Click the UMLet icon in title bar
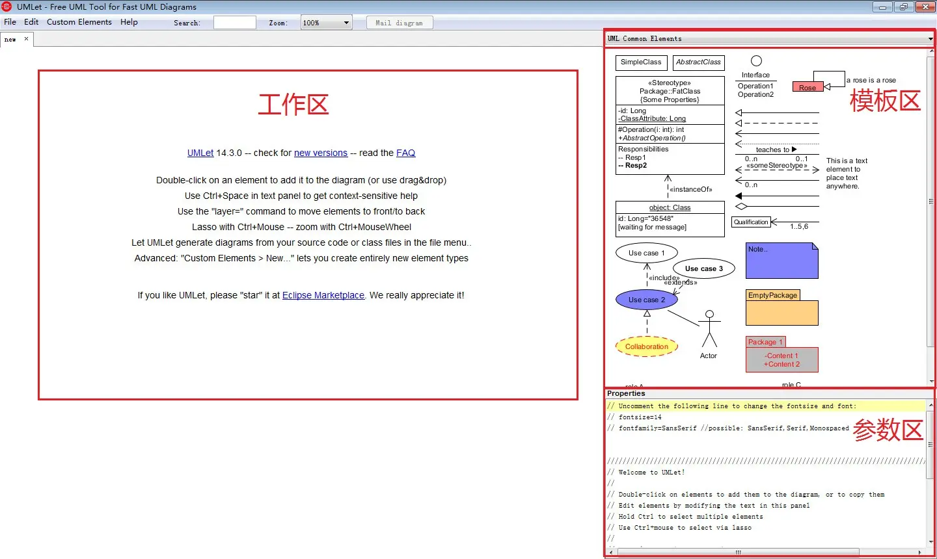 click(x=7, y=6)
